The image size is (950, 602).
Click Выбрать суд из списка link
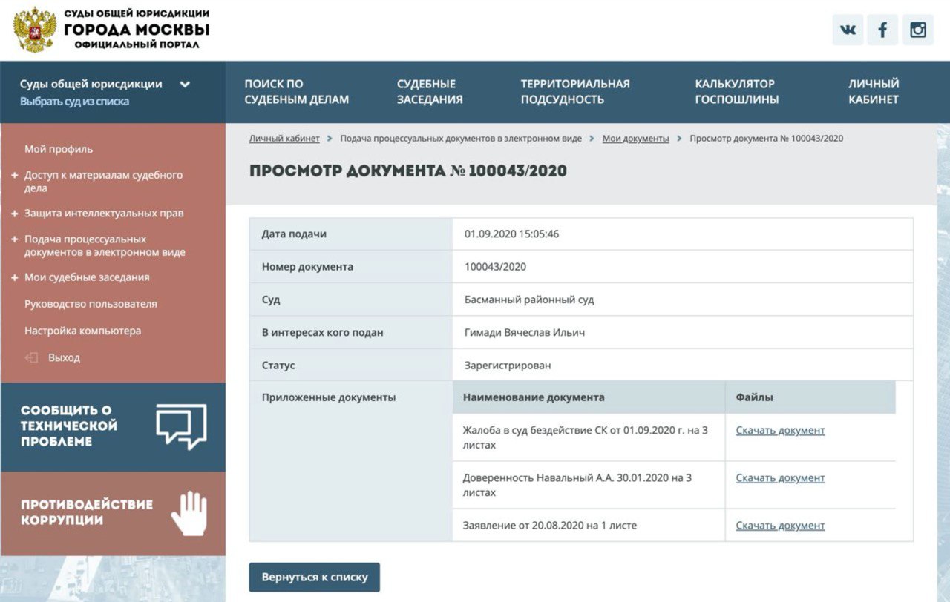(x=74, y=102)
